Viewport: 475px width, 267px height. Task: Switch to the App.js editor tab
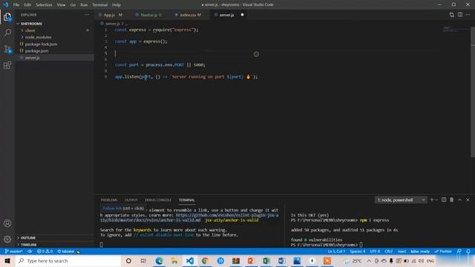pyautogui.click(x=111, y=15)
